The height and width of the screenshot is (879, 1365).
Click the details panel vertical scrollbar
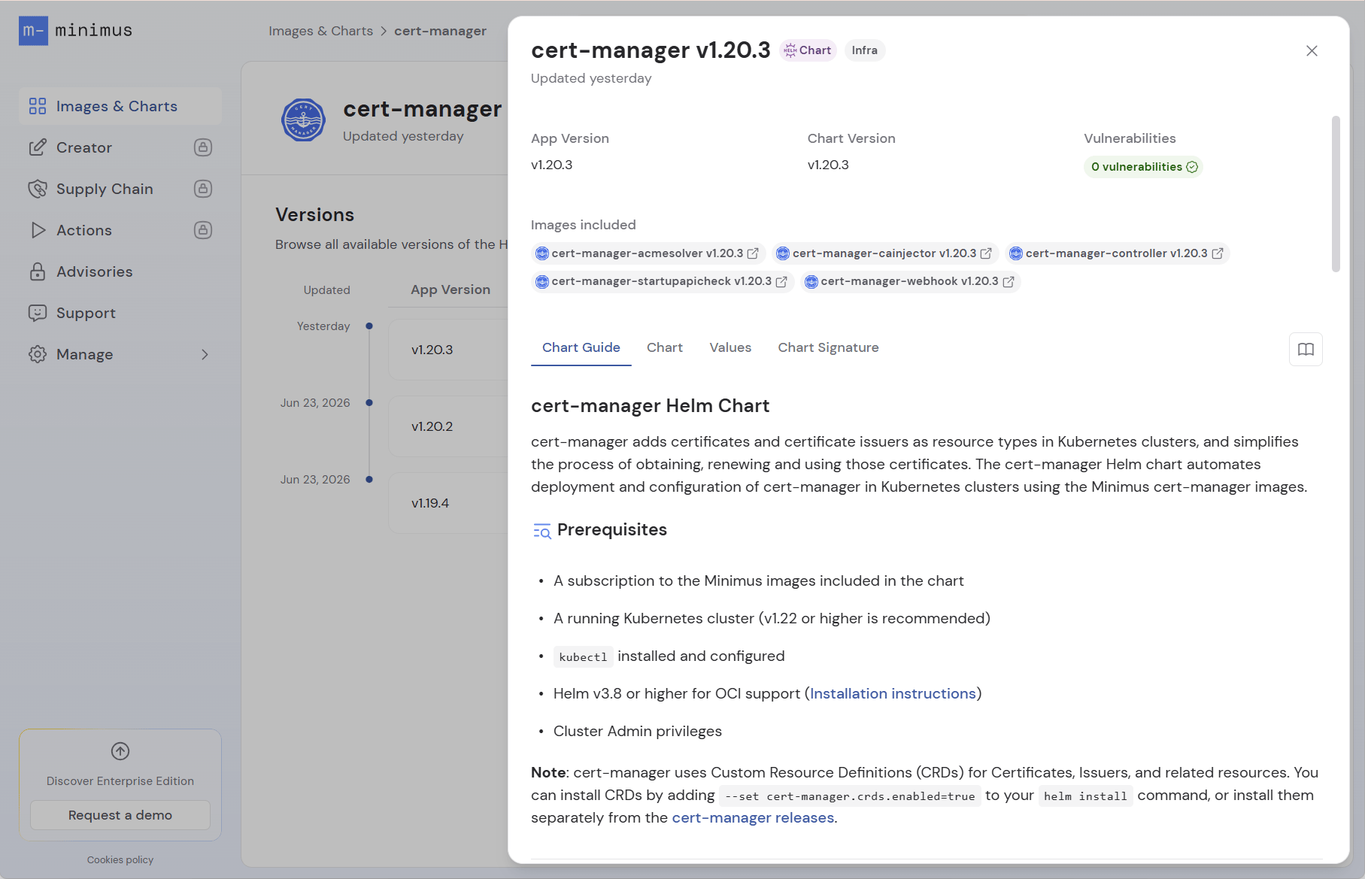click(x=1336, y=193)
